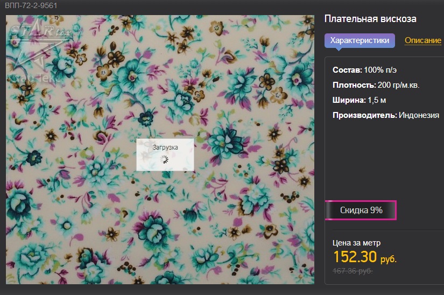Select the Плотность: 200 гр/м.кв. line

click(376, 85)
